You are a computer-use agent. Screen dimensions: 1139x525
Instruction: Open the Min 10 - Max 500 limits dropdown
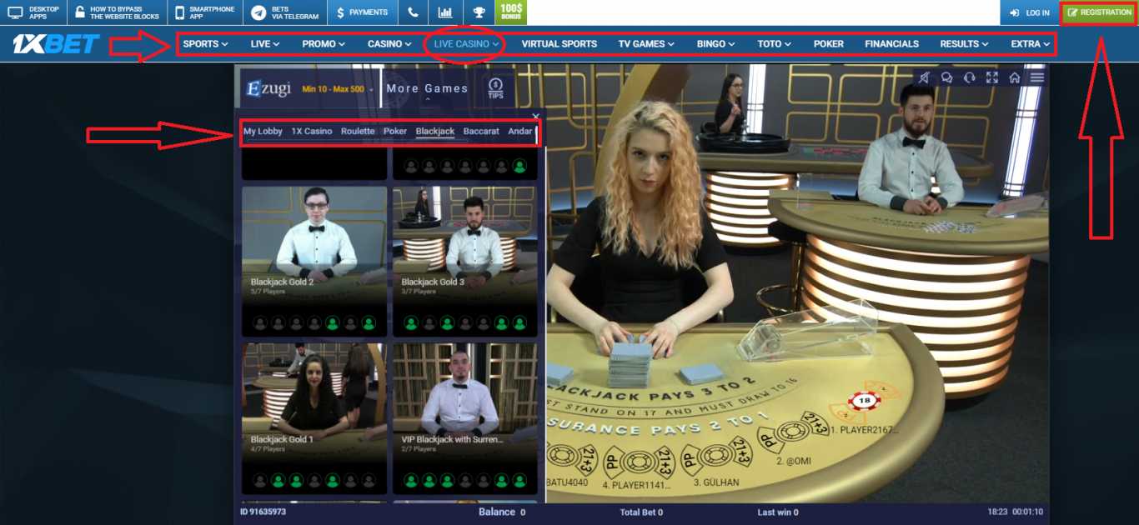(338, 88)
